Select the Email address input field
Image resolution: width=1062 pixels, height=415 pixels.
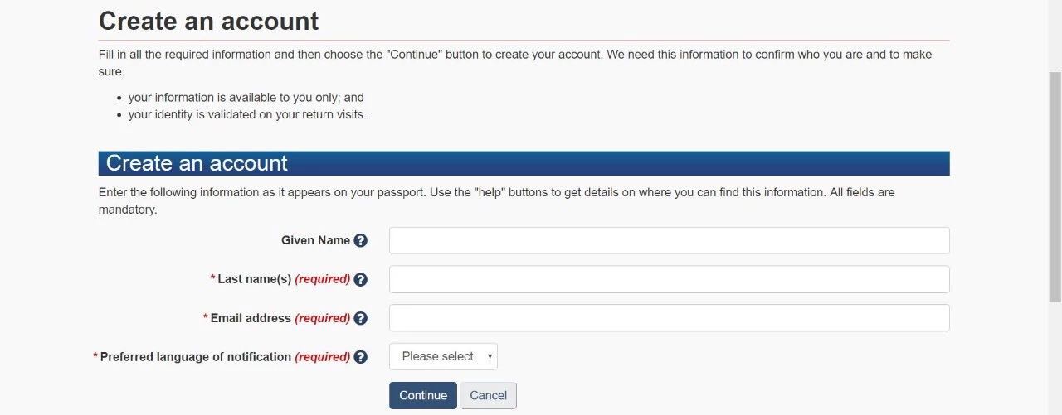669,318
